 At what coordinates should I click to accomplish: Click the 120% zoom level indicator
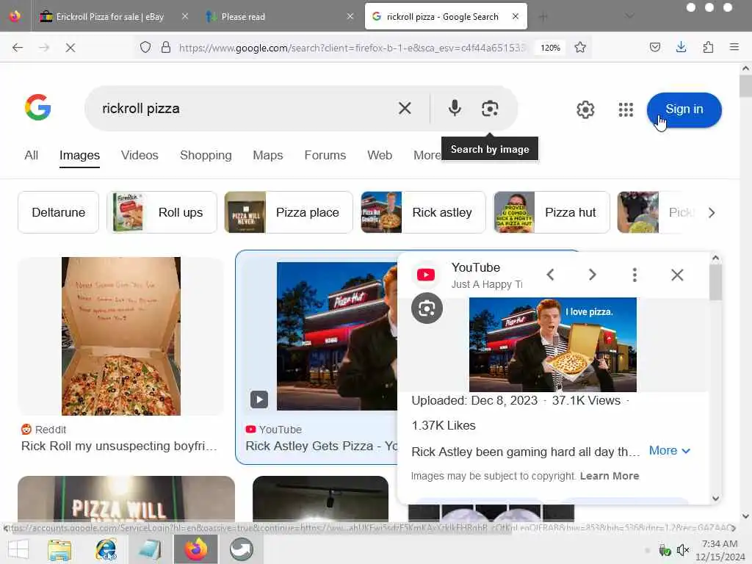pos(550,48)
